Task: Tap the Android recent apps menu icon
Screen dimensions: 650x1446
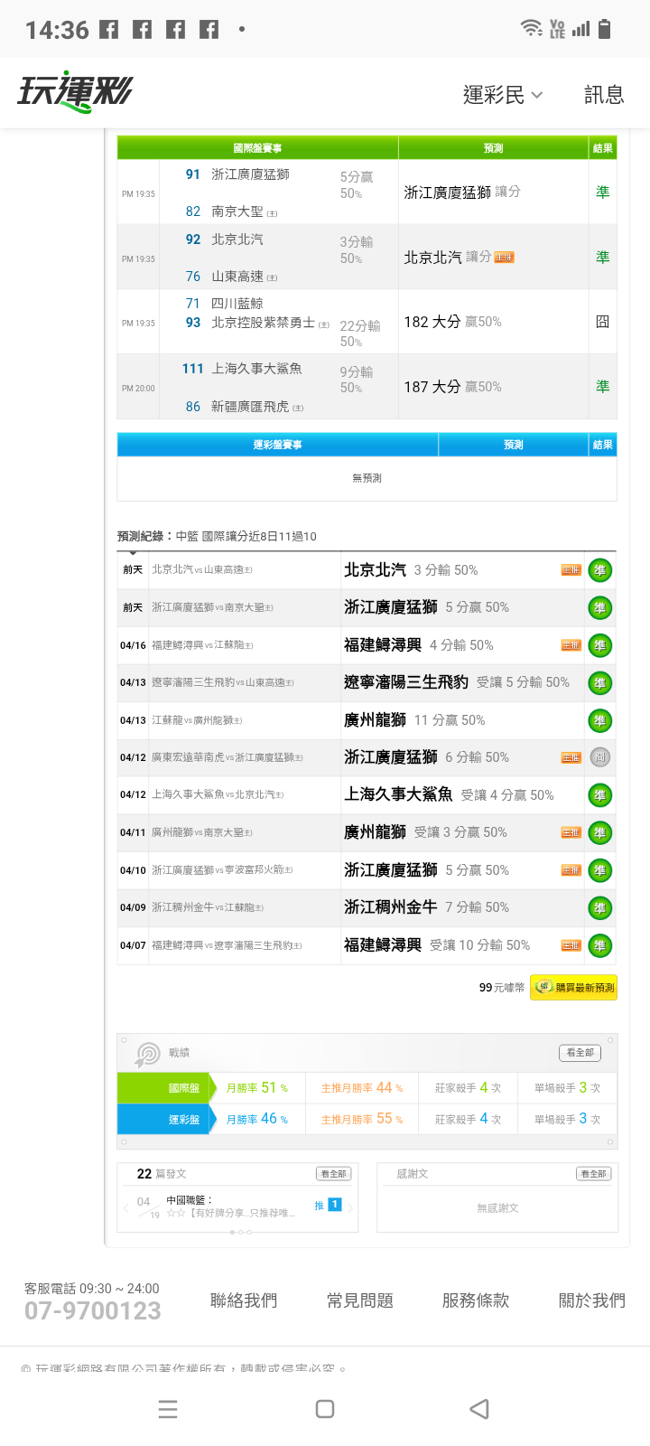Action: coord(168,1409)
